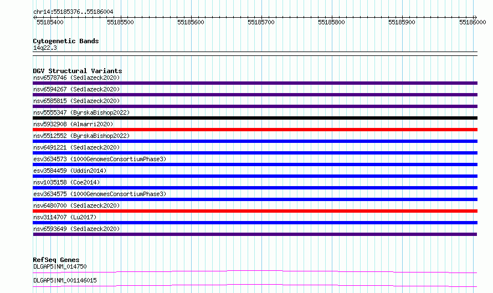Image resolution: width=493 pixels, height=293 pixels.
Task: Open variant nsv3114707 (Lu2017) label
Action: point(65,217)
